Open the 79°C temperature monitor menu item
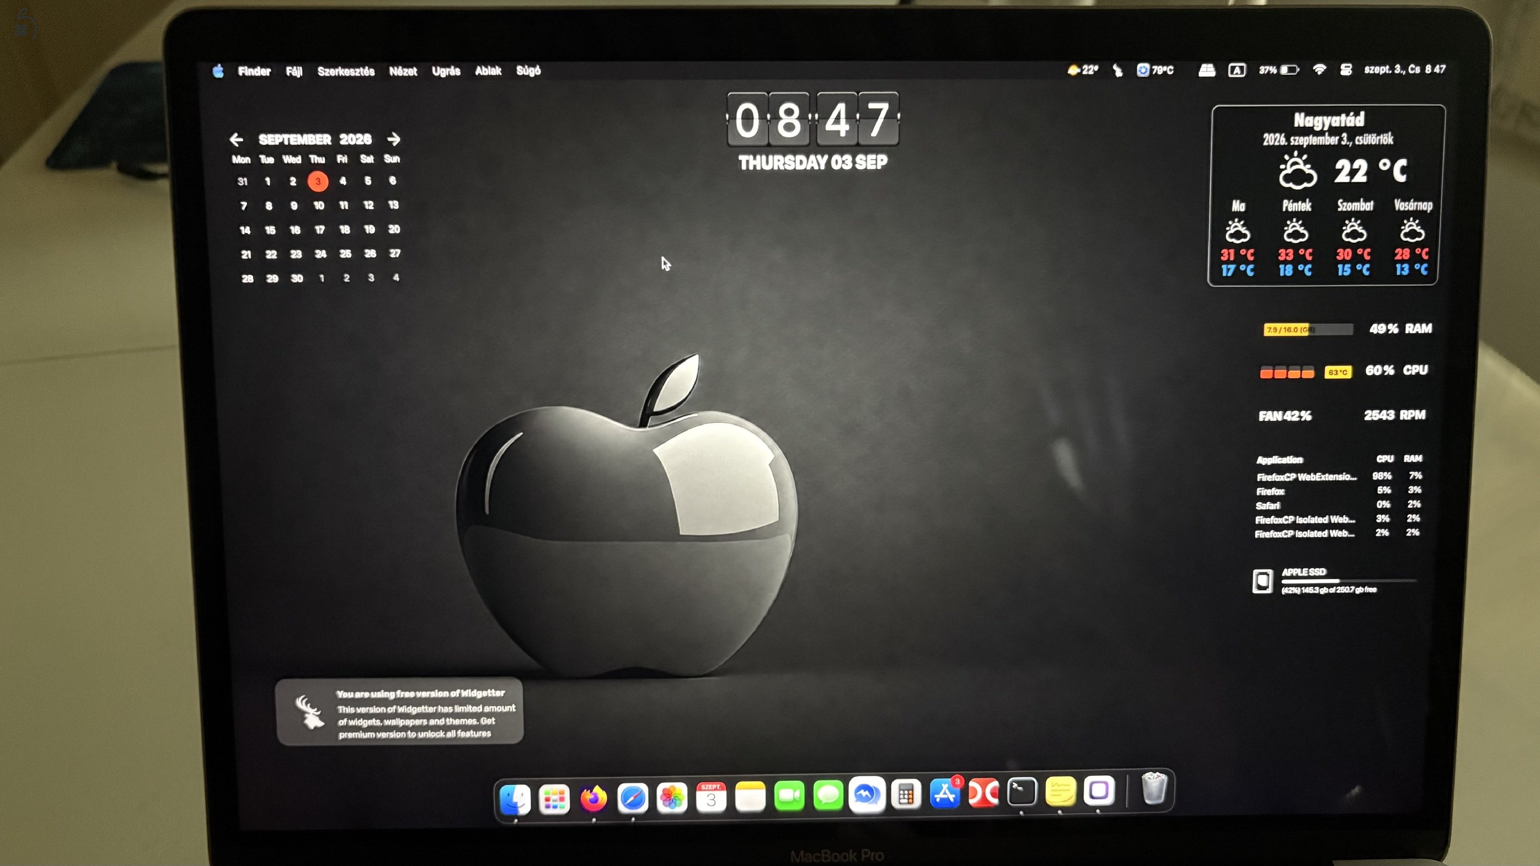Image resolution: width=1540 pixels, height=866 pixels. point(1155,70)
